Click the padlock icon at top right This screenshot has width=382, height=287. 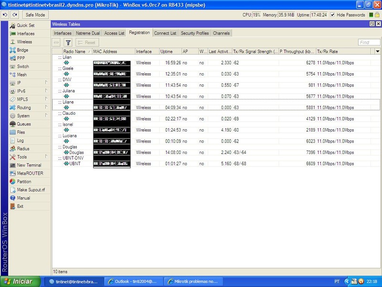(377, 15)
